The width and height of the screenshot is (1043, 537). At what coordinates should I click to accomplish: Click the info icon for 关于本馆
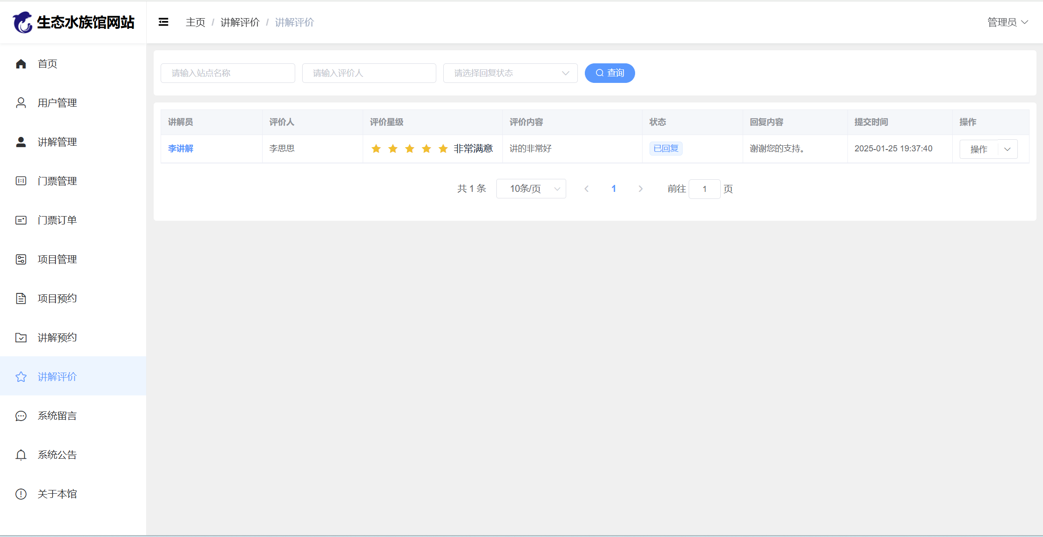pos(21,494)
